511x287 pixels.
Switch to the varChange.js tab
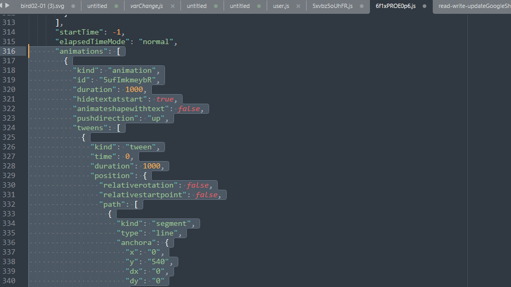tap(146, 6)
